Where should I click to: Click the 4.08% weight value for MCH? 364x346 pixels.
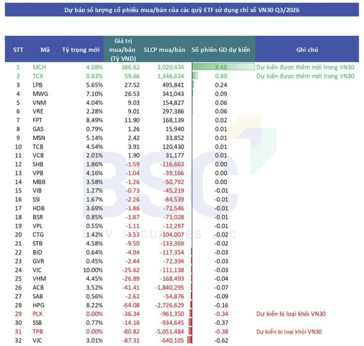[94, 67]
